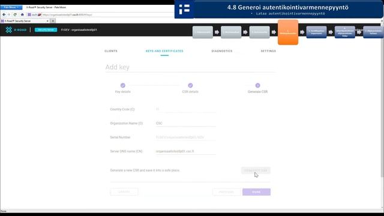Reload the page with the refresh icon
The image size is (384, 216).
[15, 14]
